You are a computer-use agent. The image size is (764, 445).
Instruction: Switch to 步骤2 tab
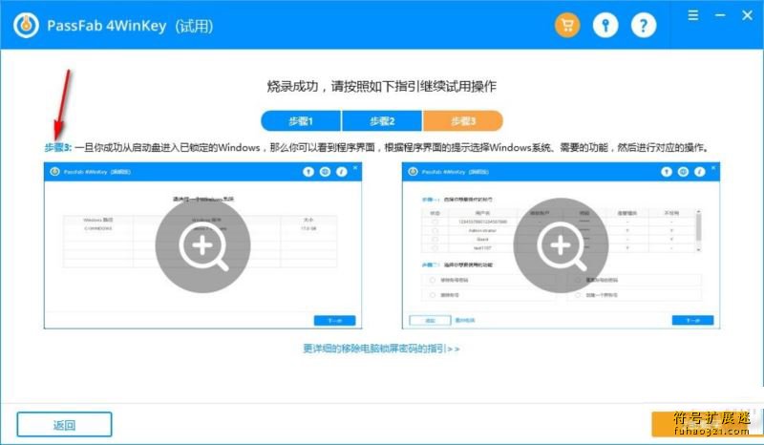point(381,121)
